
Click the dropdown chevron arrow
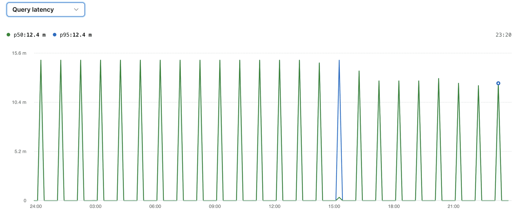[76, 10]
